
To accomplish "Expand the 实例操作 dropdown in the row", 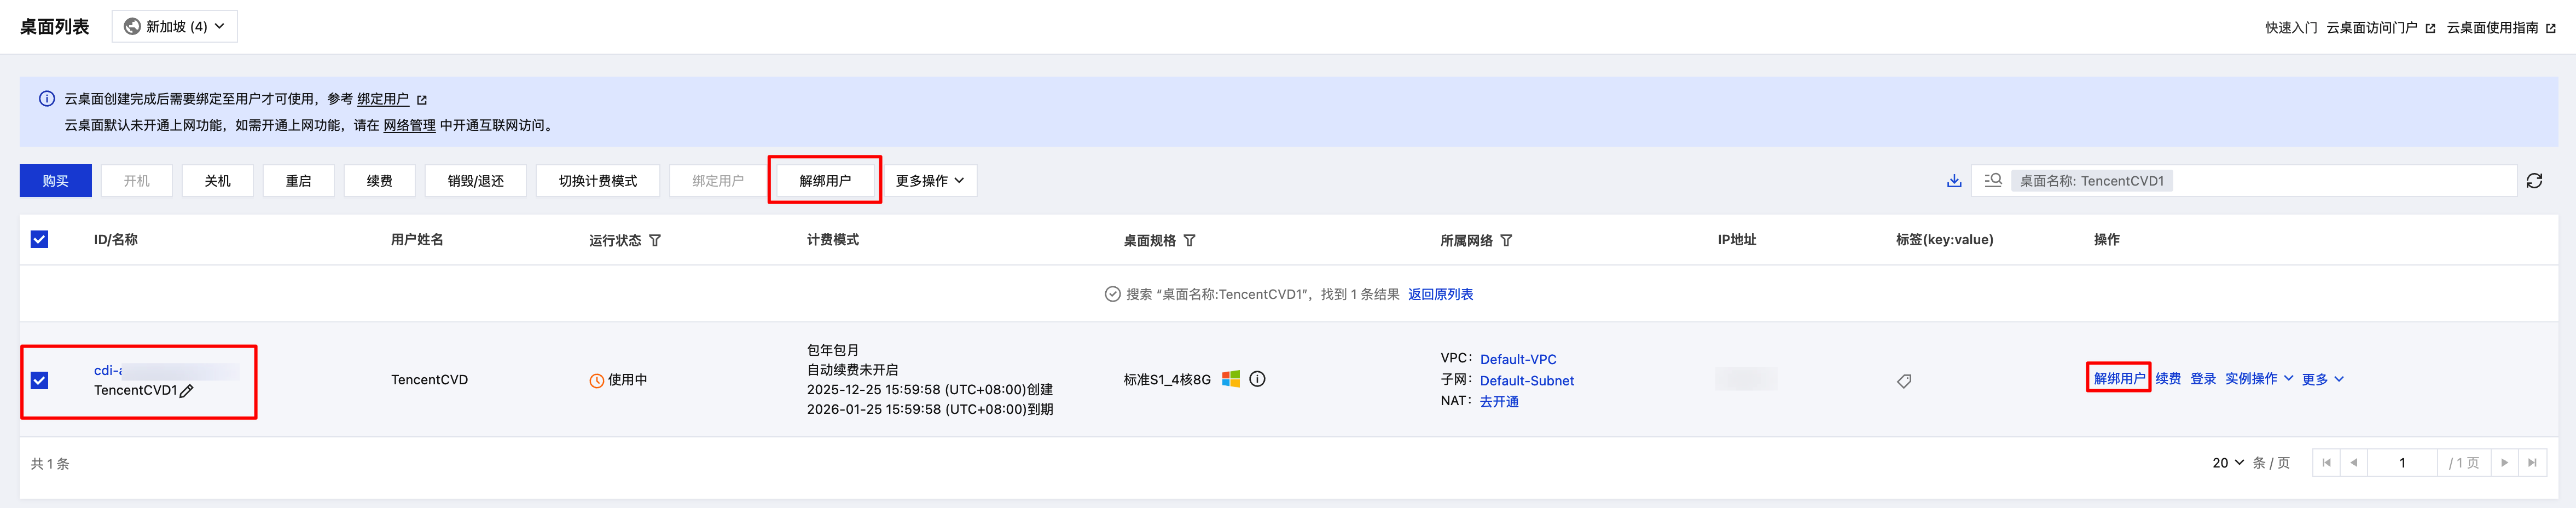I will pos(2258,379).
